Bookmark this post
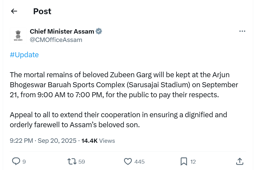Viewport: 259px width, 170px height. tap(184, 161)
